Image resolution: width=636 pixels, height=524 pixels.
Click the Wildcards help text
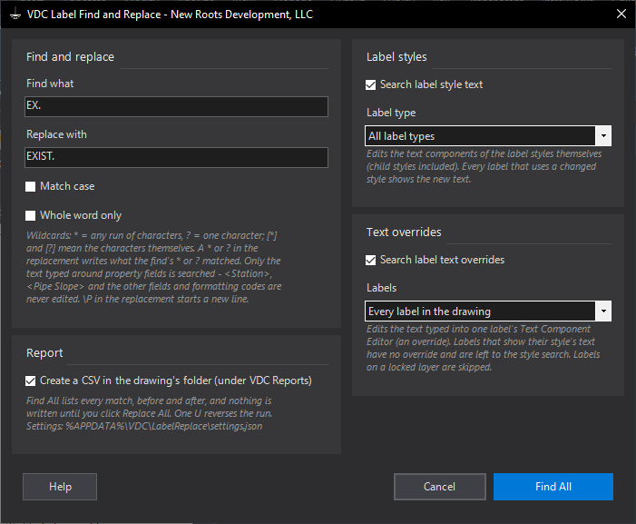point(153,267)
